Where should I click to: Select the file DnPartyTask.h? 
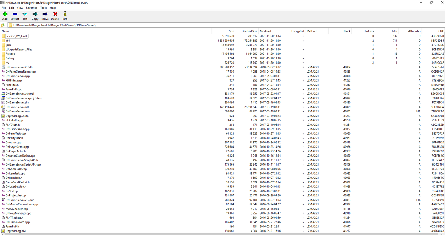14,138
